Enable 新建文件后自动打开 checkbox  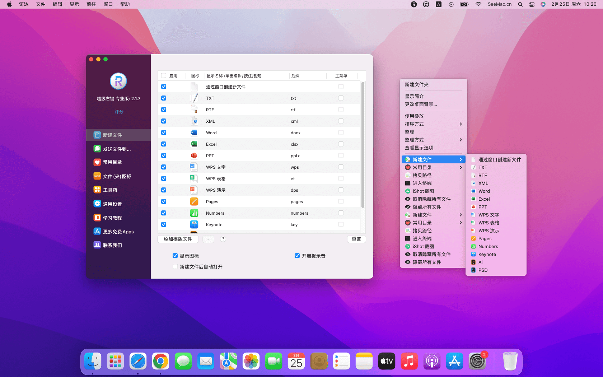[175, 266]
